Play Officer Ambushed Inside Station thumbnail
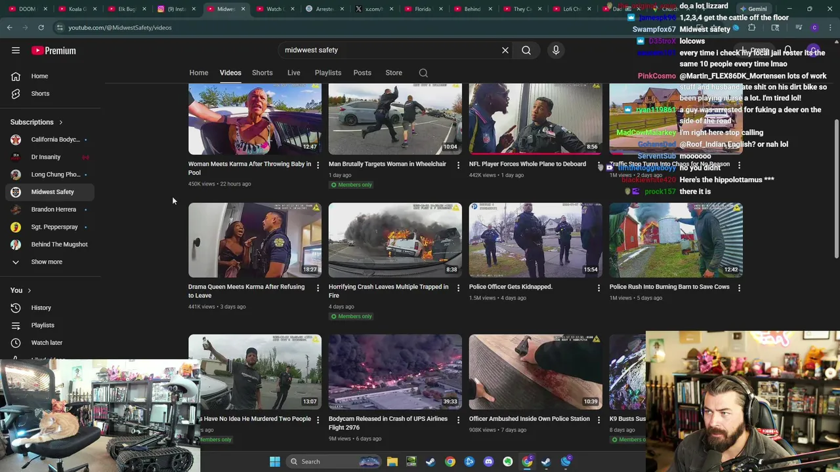840x472 pixels. coord(535,372)
